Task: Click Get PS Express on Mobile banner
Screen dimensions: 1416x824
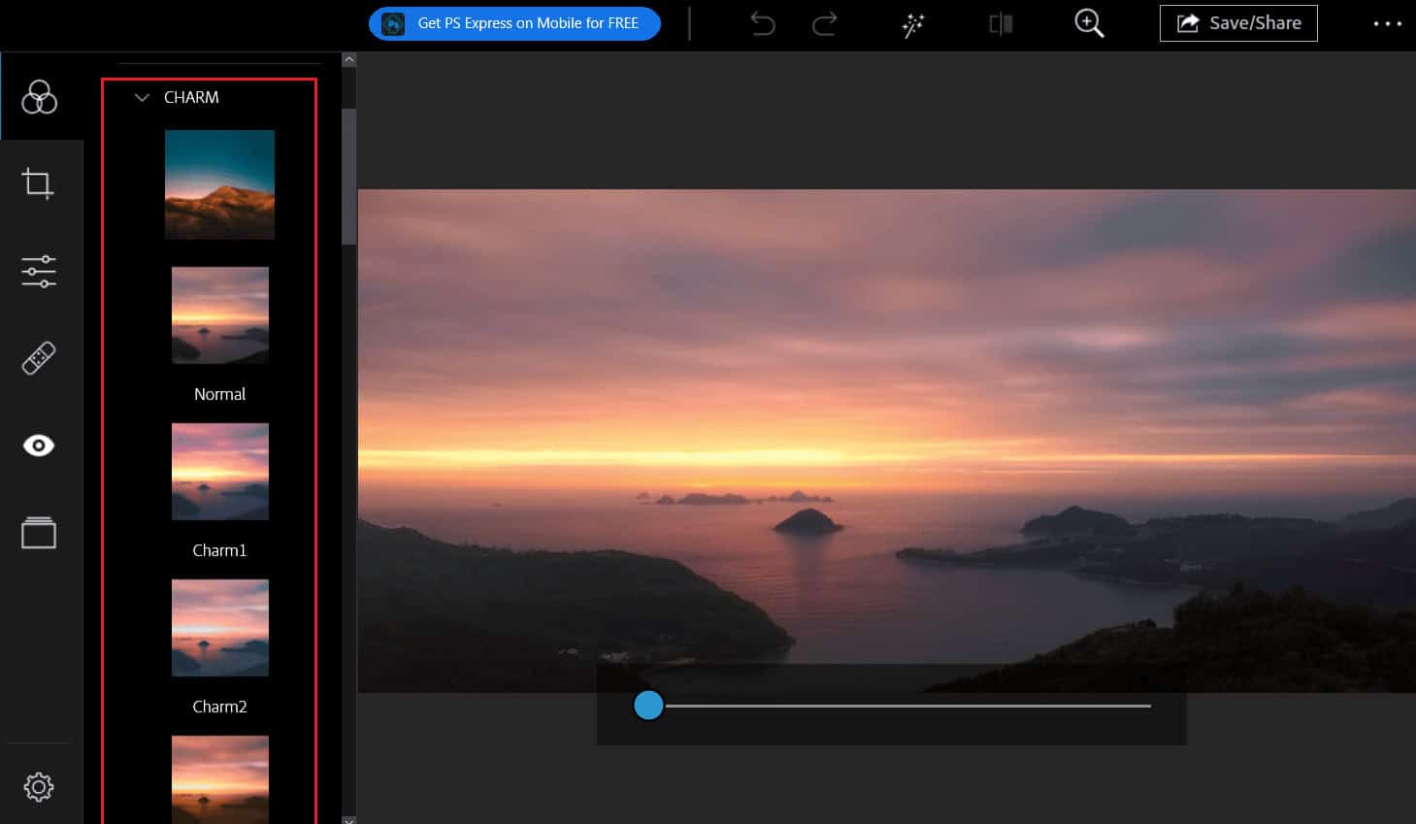Action: 514,23
